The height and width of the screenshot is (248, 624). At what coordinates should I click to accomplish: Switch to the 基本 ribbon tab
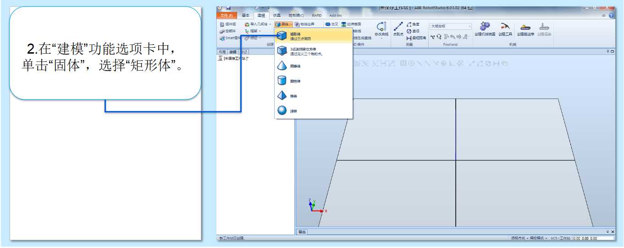[x=246, y=16]
